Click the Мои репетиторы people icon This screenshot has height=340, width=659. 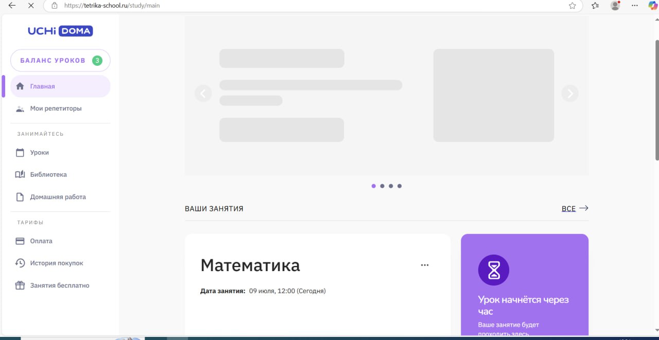(20, 109)
